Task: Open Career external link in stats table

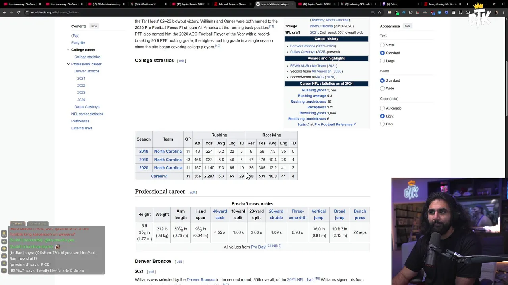Action: tap(159, 176)
